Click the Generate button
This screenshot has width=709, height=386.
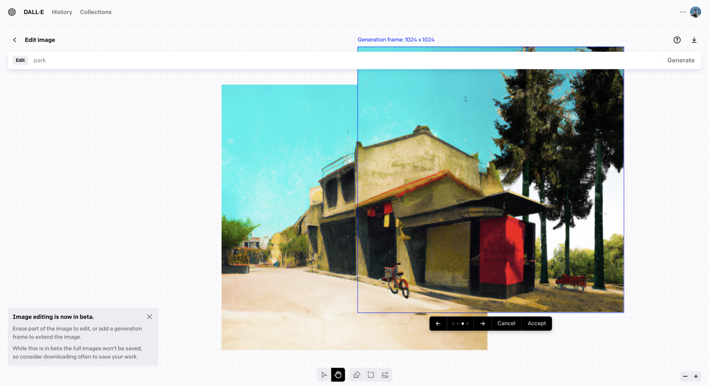tap(681, 60)
